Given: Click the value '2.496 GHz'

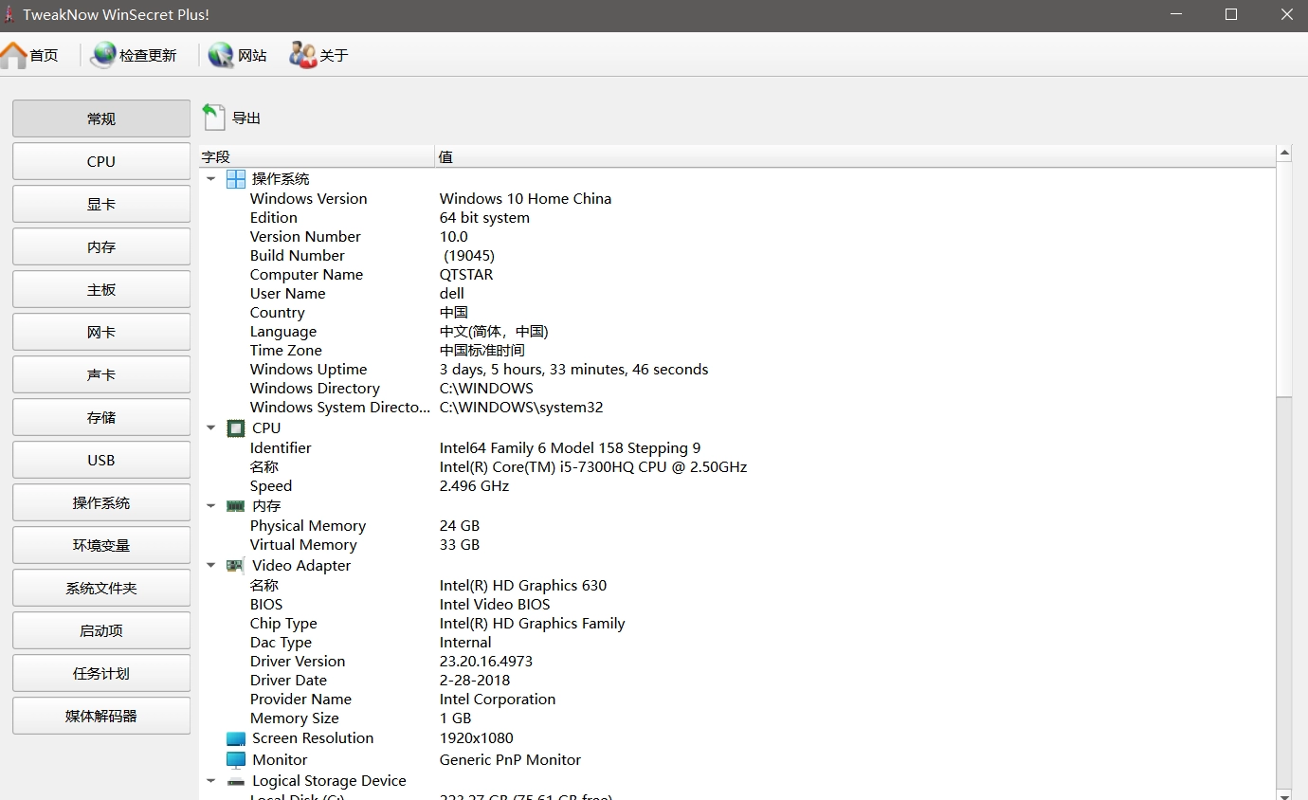Looking at the screenshot, I should pos(474,486).
